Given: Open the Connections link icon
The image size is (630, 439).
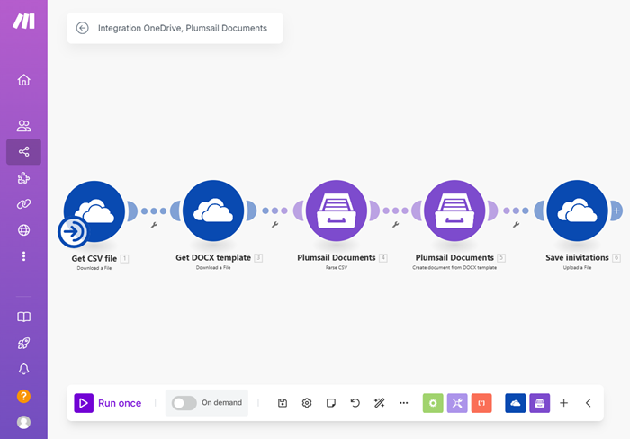Looking at the screenshot, I should (23, 204).
